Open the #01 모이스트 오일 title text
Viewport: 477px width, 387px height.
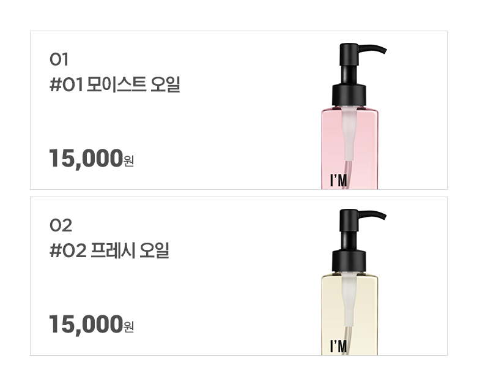[115, 85]
